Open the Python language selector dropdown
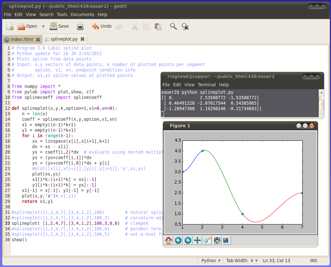 coord(211,261)
